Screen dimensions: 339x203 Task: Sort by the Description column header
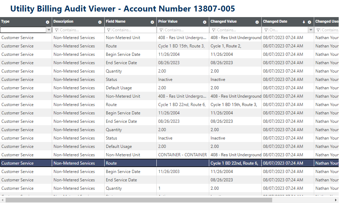coord(63,21)
